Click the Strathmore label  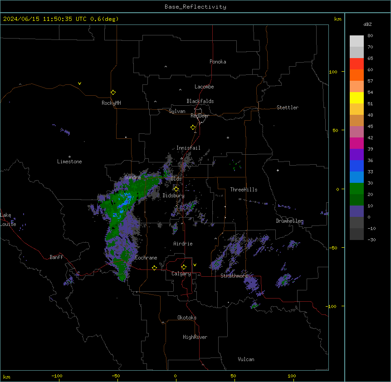(x=234, y=276)
